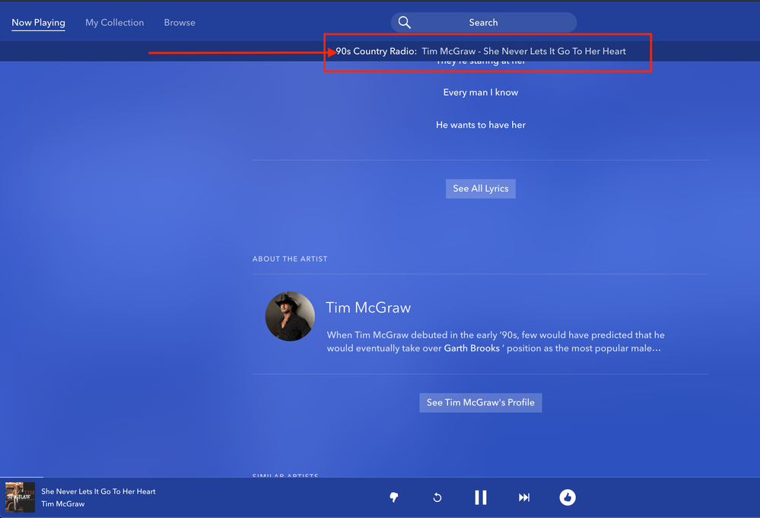This screenshot has width=760, height=518.
Task: Open Tim McGraw's profile page
Action: pyautogui.click(x=481, y=402)
